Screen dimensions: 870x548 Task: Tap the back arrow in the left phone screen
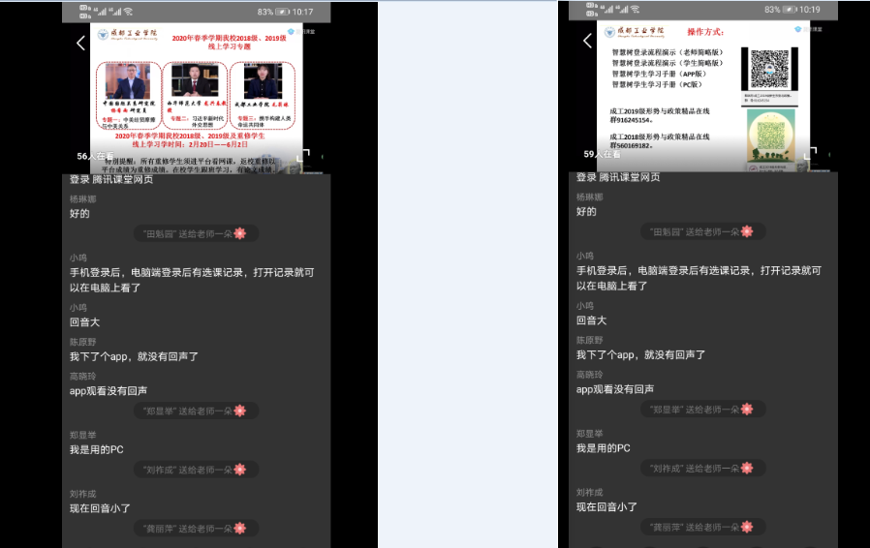click(x=80, y=43)
